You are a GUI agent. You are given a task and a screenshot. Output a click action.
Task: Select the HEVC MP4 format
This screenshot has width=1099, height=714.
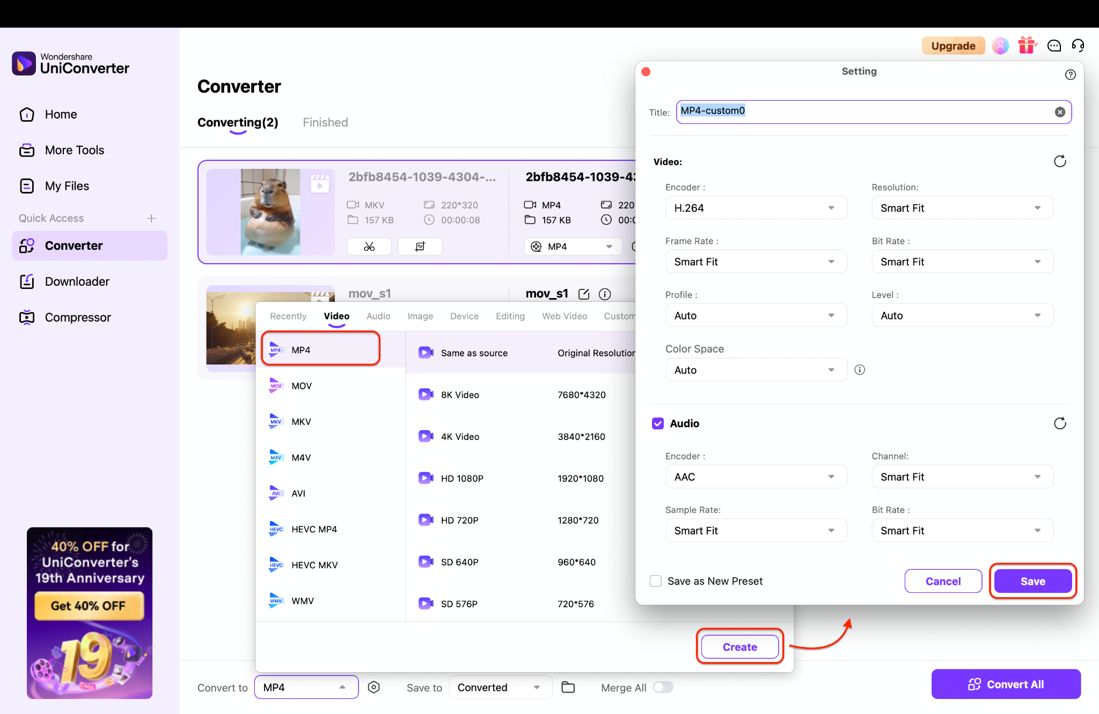pyautogui.click(x=331, y=529)
